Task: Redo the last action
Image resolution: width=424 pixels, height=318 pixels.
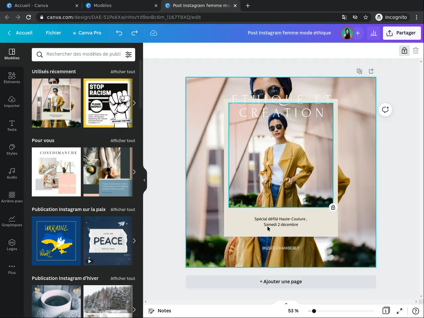Action: (134, 33)
